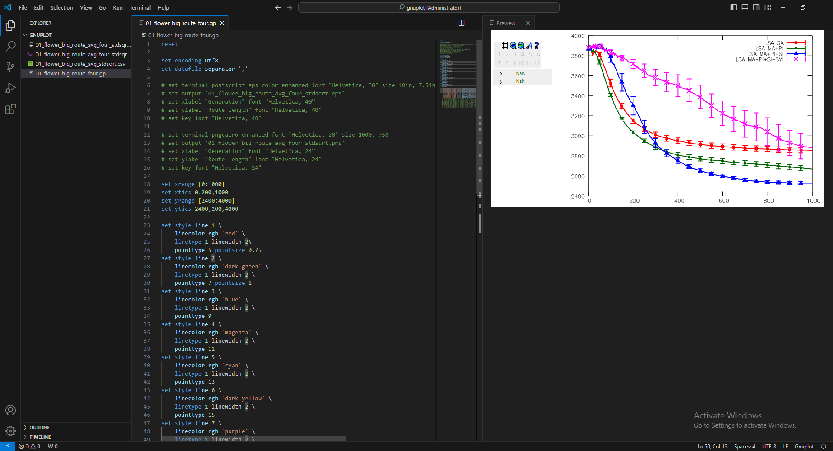Toggle the bottom Panel visibility
833x451 pixels.
(x=745, y=7)
